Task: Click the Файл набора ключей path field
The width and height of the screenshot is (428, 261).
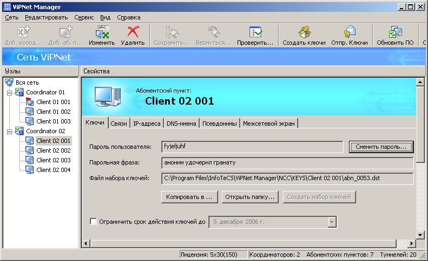Action: pyautogui.click(x=287, y=178)
